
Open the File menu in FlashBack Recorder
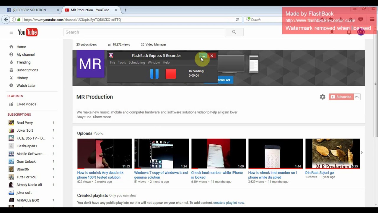(x=113, y=62)
